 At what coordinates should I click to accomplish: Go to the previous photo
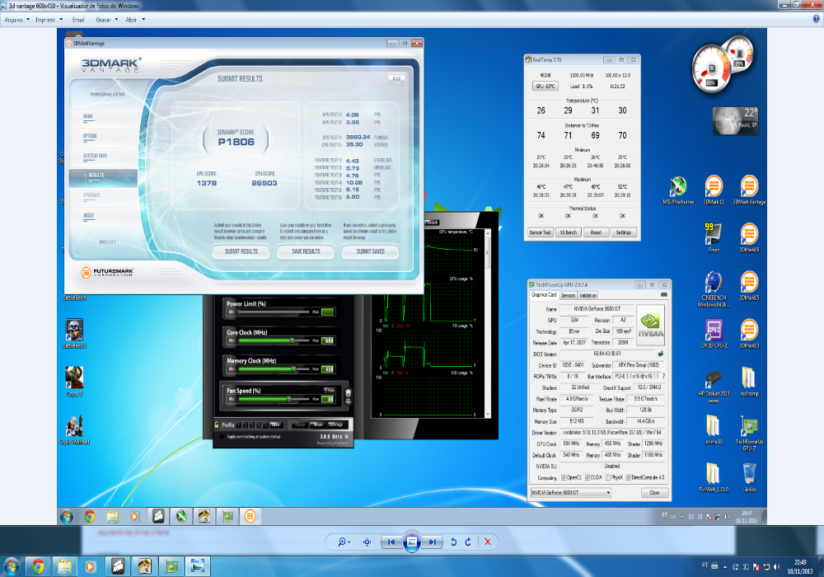click(391, 542)
